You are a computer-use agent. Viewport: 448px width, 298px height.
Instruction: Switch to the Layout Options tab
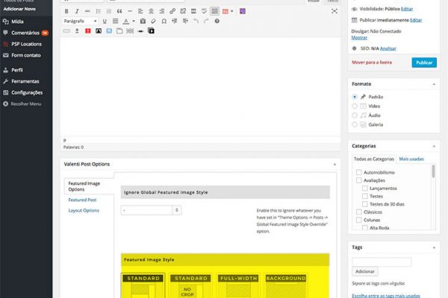tap(84, 210)
